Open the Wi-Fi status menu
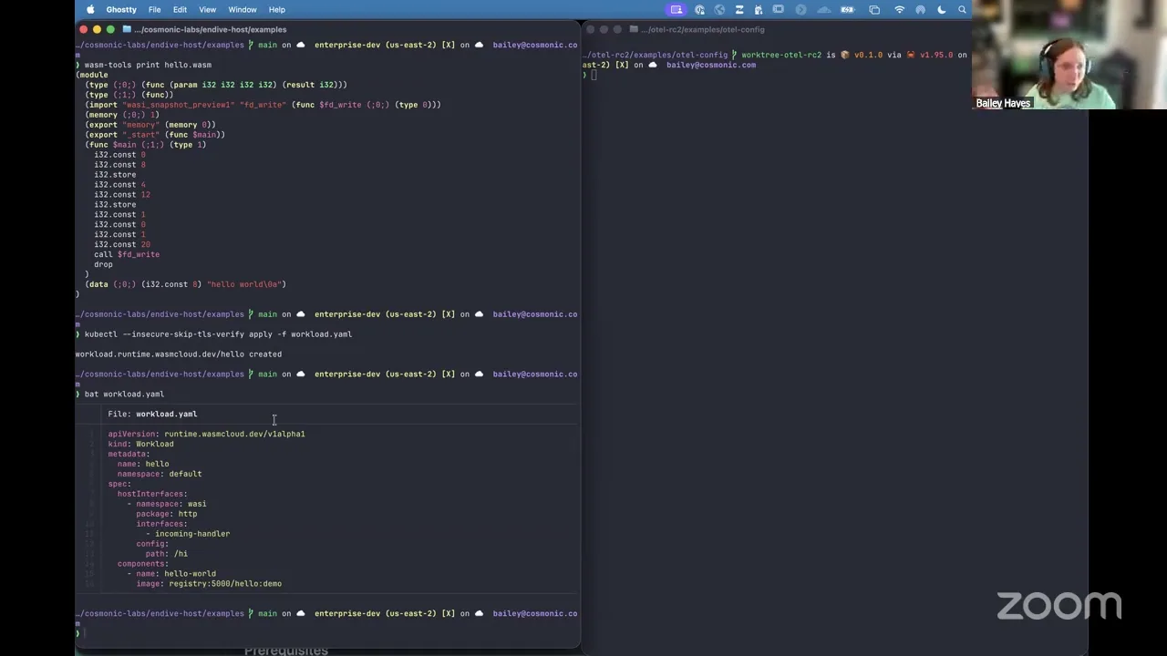The width and height of the screenshot is (1167, 656). [x=900, y=9]
